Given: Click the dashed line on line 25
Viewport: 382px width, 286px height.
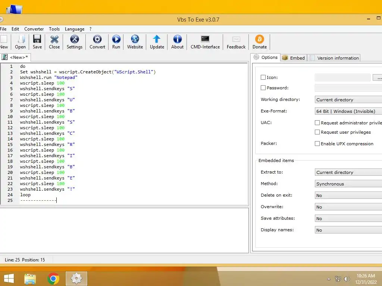Looking at the screenshot, I should (38, 200).
